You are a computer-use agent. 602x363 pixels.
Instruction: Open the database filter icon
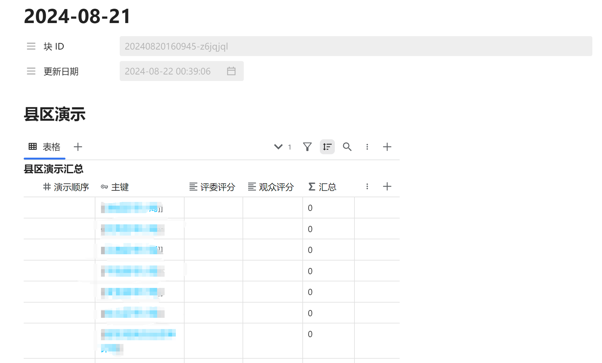tap(307, 147)
